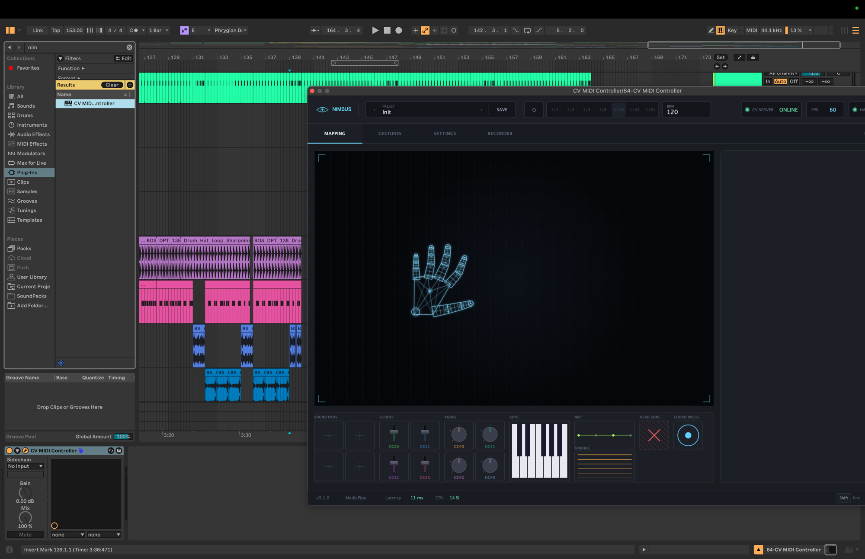
Task: Click Add Folder... in Places
Action: click(32, 306)
